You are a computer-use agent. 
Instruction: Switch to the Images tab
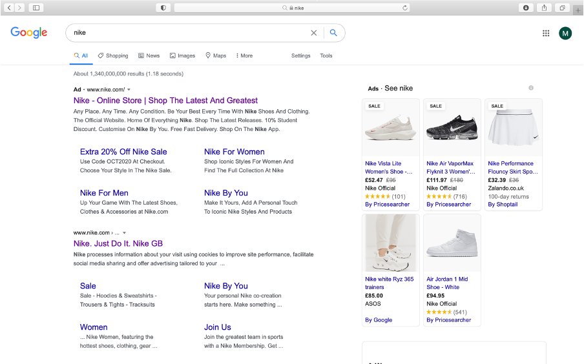[182, 56]
